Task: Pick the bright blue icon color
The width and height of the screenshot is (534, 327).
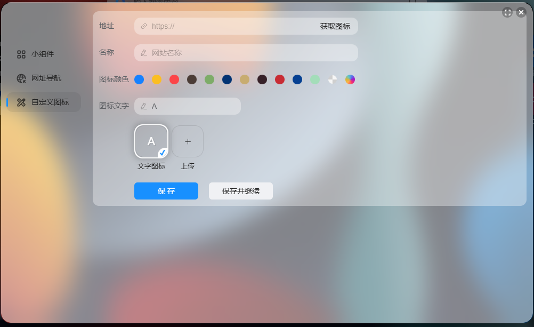Action: (x=139, y=79)
